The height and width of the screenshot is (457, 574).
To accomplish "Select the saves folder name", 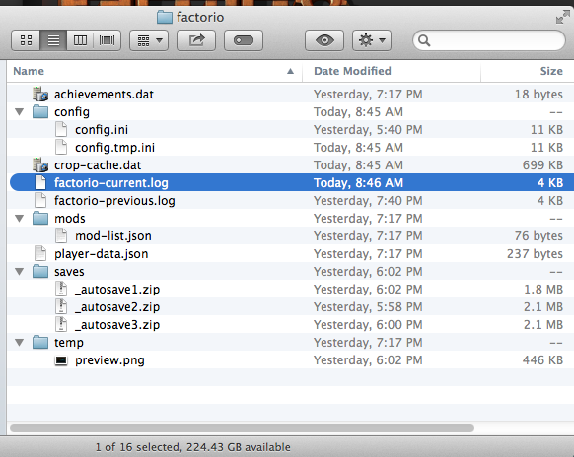I will click(69, 272).
